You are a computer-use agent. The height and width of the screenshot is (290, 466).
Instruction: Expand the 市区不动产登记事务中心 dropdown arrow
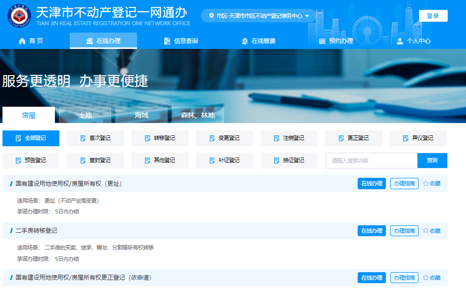click(x=307, y=16)
